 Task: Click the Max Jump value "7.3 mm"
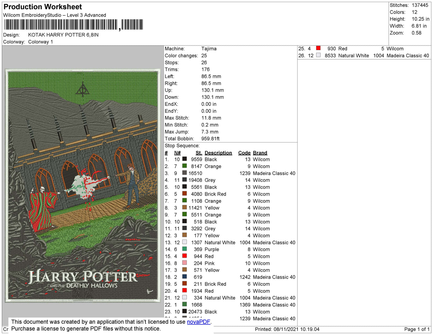tap(210, 132)
